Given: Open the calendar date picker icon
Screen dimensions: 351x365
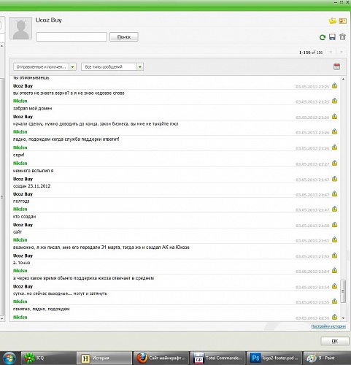Looking at the screenshot, I should point(336,66).
